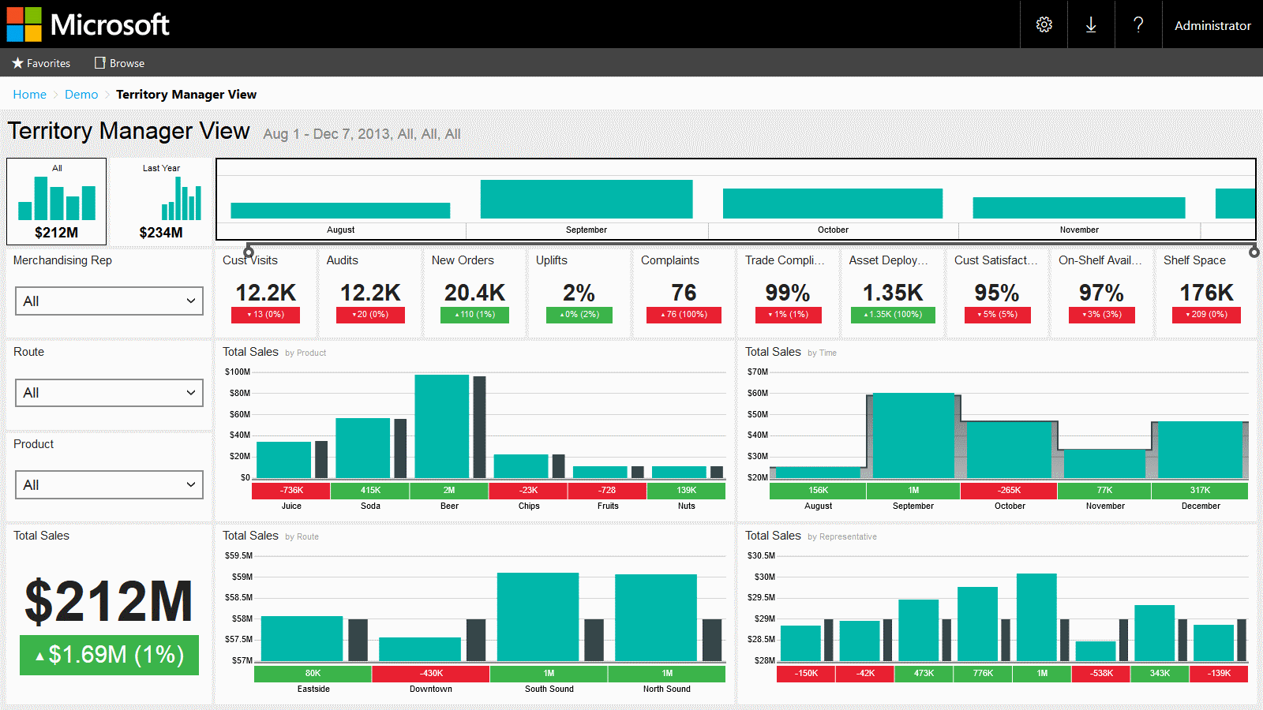The height and width of the screenshot is (710, 1263).
Task: Click the Chips -23K variance cell
Action: (x=528, y=491)
